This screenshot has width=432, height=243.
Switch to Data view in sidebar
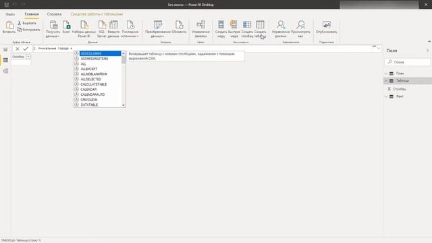pos(5,60)
